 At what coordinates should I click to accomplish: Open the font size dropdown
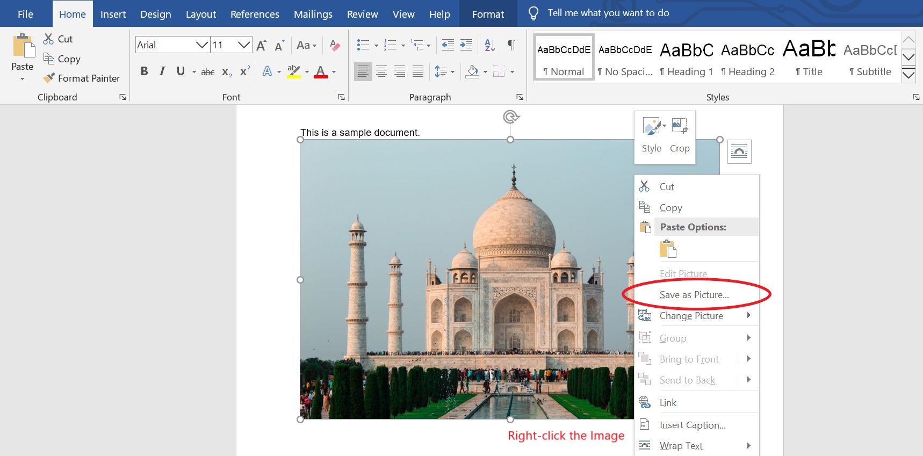pyautogui.click(x=244, y=45)
